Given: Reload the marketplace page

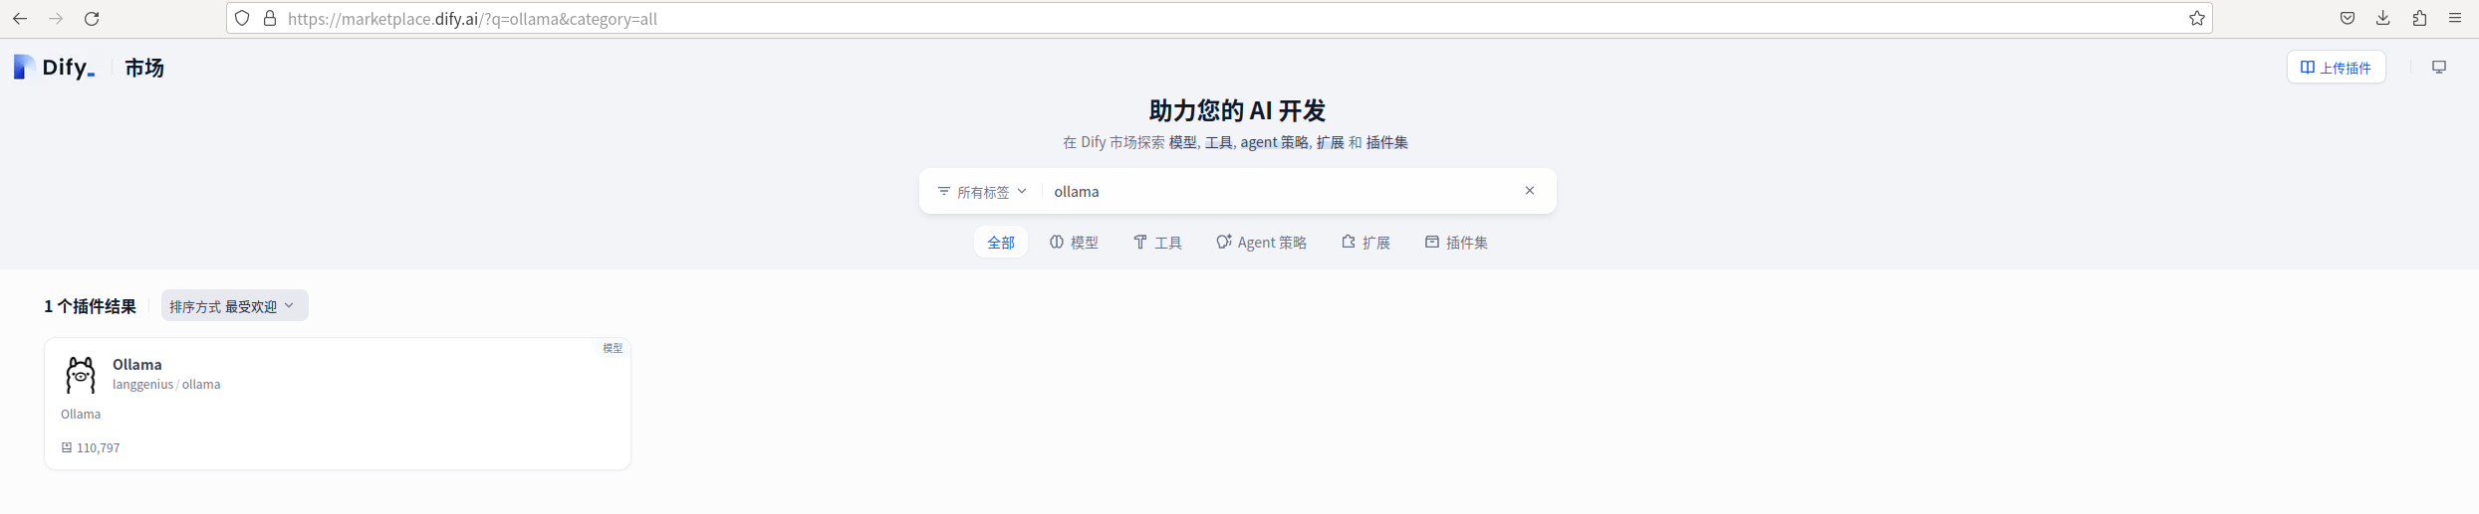Looking at the screenshot, I should click(x=92, y=18).
